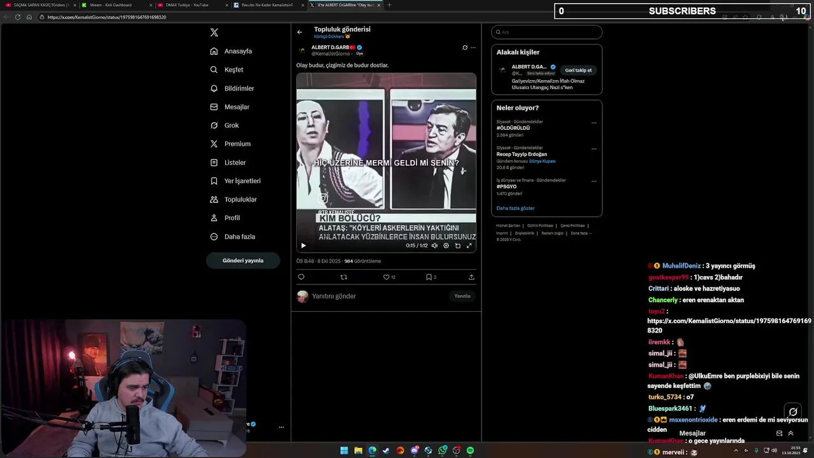Open #PSGYO trending topic

[x=506, y=187]
